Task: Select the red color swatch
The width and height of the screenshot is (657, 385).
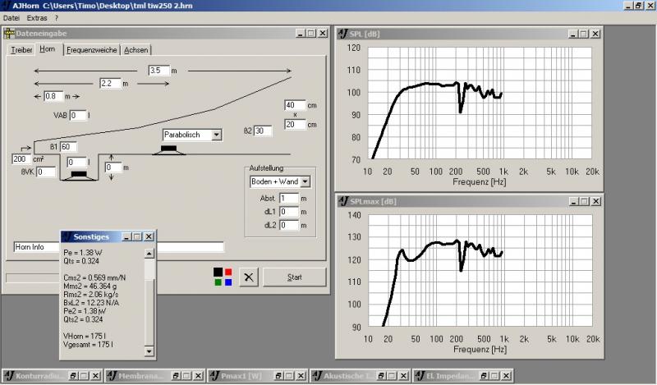Action: click(228, 272)
